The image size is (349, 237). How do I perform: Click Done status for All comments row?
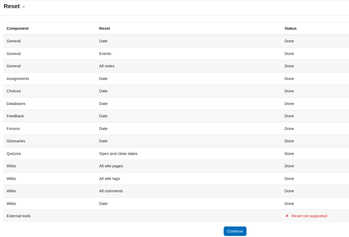289,191
